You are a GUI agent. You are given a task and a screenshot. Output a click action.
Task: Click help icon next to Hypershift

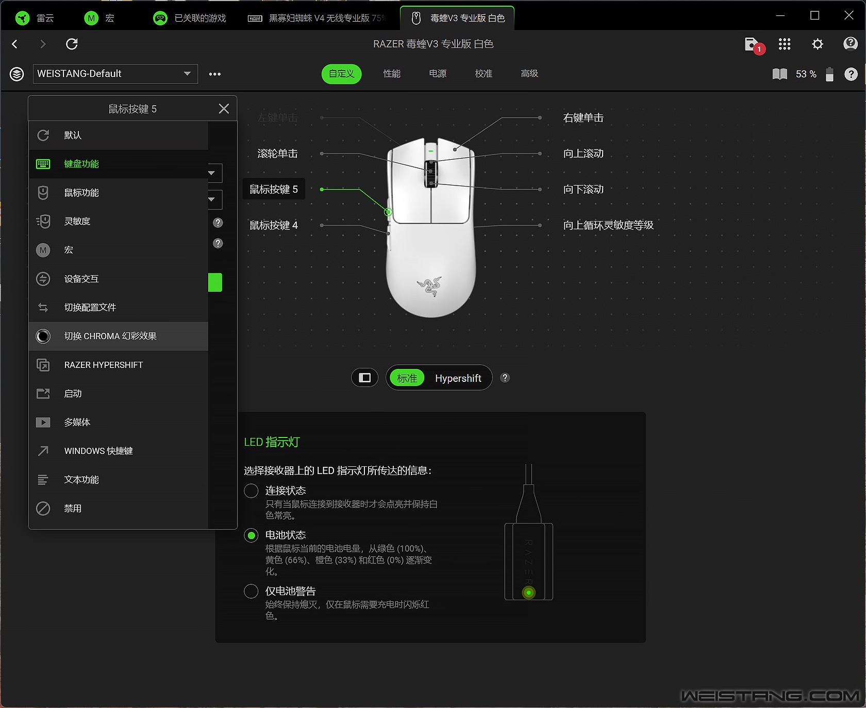pos(505,378)
